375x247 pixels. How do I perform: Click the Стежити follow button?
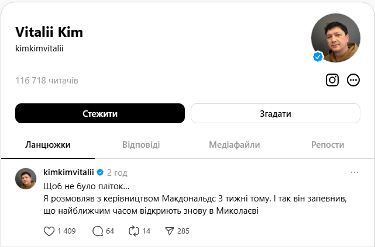(x=100, y=113)
